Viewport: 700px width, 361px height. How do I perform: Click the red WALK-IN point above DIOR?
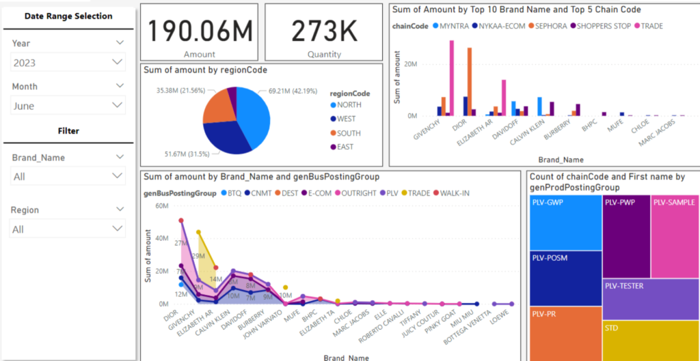click(180, 220)
